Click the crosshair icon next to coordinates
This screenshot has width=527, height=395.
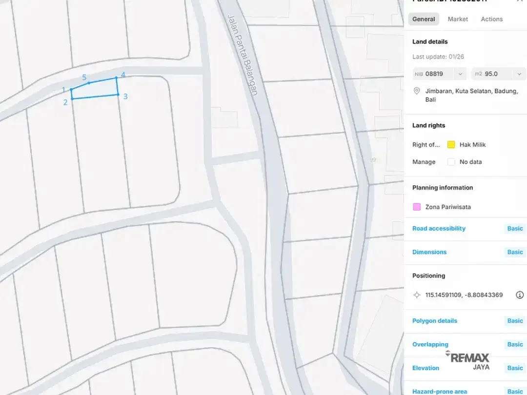tap(417, 295)
